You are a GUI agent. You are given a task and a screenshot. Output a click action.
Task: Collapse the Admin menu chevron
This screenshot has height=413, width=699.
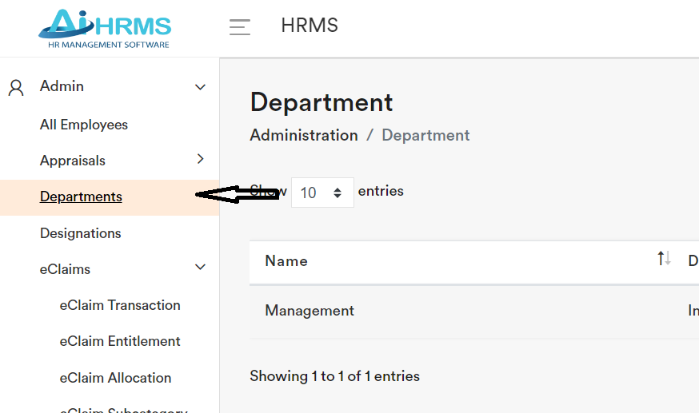pyautogui.click(x=200, y=87)
